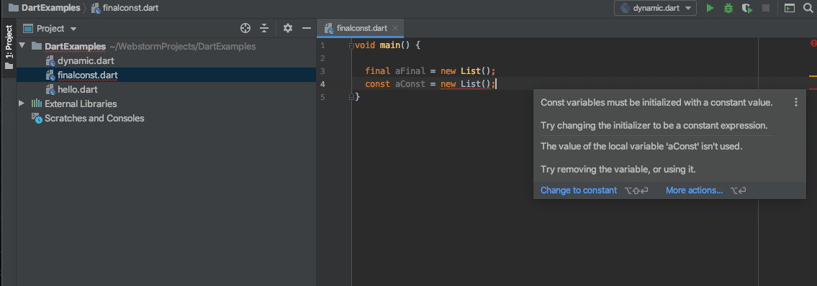This screenshot has width=817, height=286.
Task: Open dynamic.dart run configuration dropdown
Action: [x=656, y=9]
